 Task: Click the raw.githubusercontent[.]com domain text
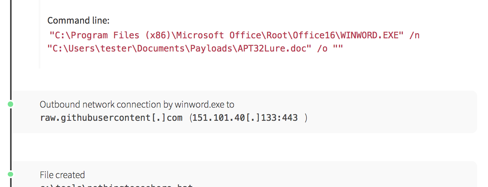111,118
